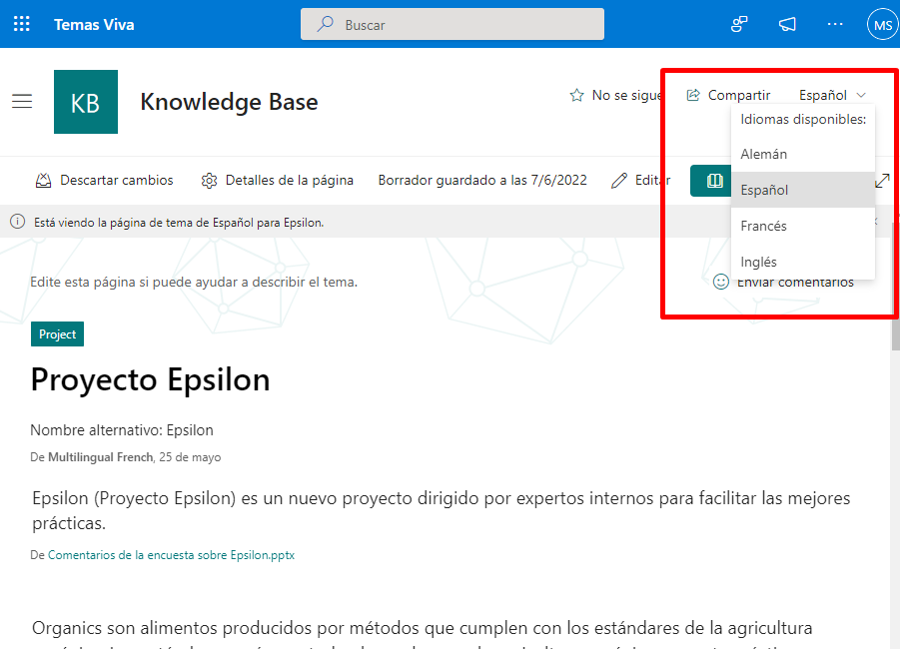
Task: Open Detalles de la página
Action: point(278,180)
